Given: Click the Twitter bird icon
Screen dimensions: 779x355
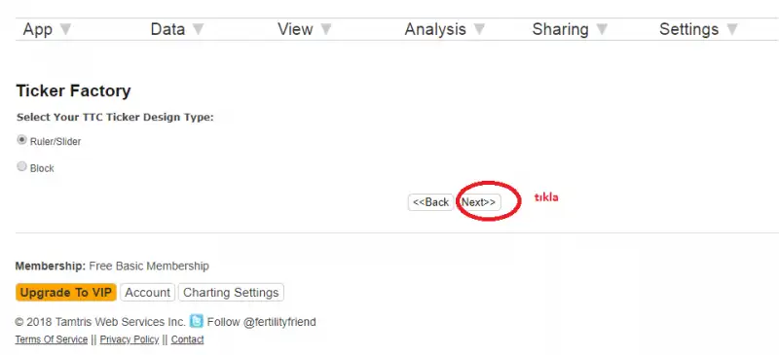Looking at the screenshot, I should click(197, 321).
